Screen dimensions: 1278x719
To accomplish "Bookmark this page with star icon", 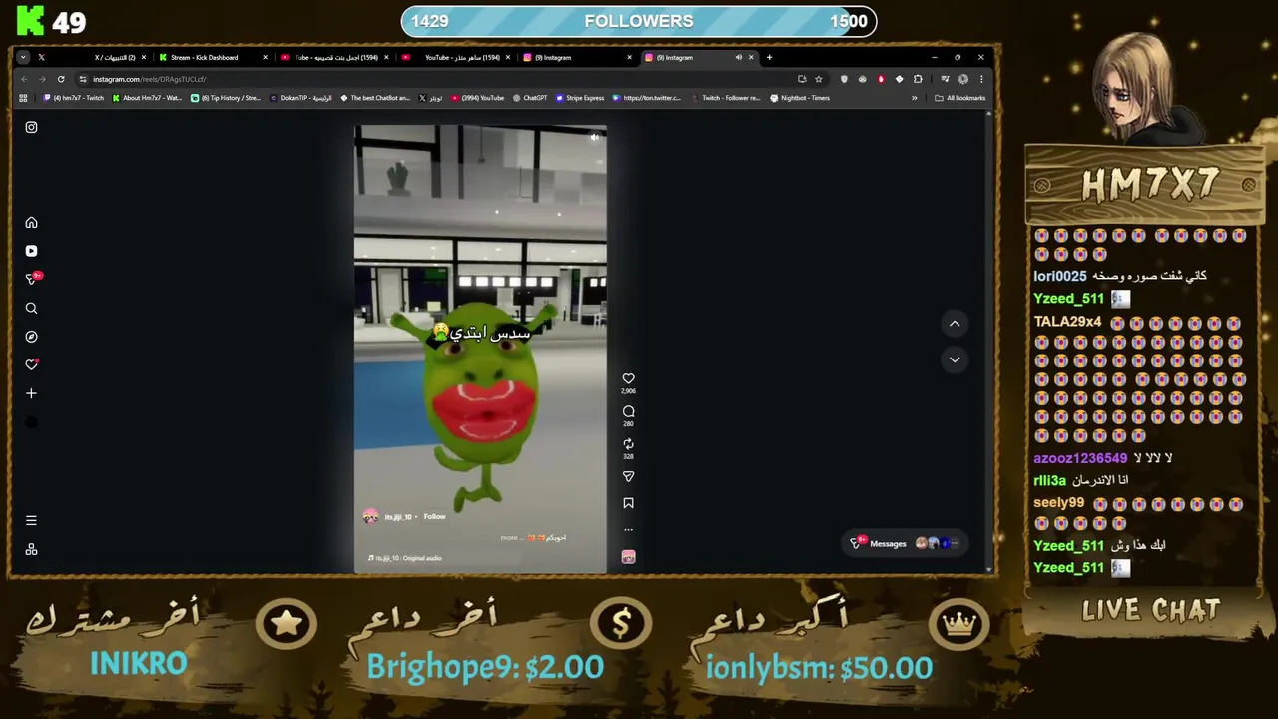I will (818, 79).
